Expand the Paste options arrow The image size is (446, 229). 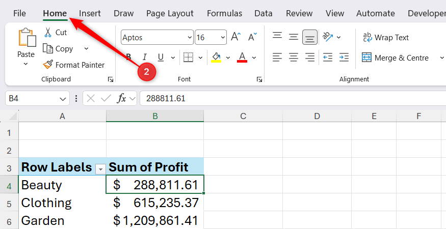tap(25, 64)
